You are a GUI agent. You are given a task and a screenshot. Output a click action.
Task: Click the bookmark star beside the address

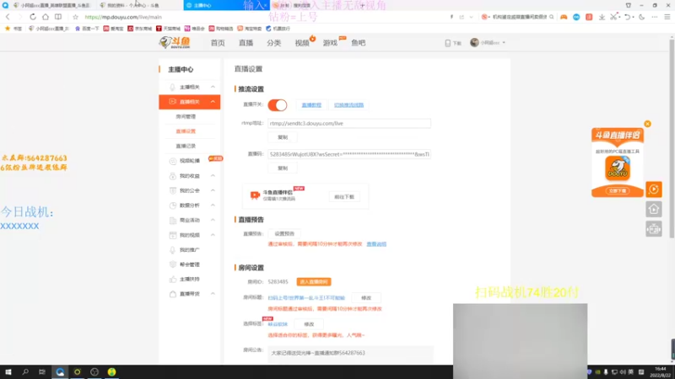pyautogui.click(x=75, y=17)
